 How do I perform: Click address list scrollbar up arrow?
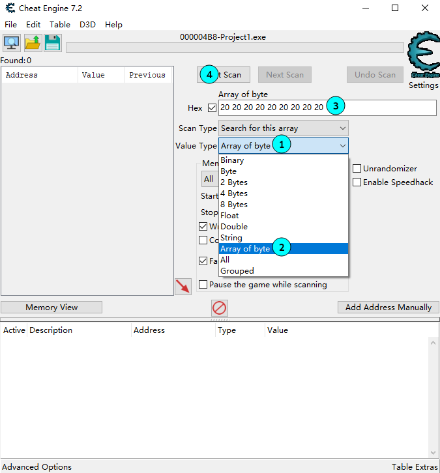click(x=433, y=343)
